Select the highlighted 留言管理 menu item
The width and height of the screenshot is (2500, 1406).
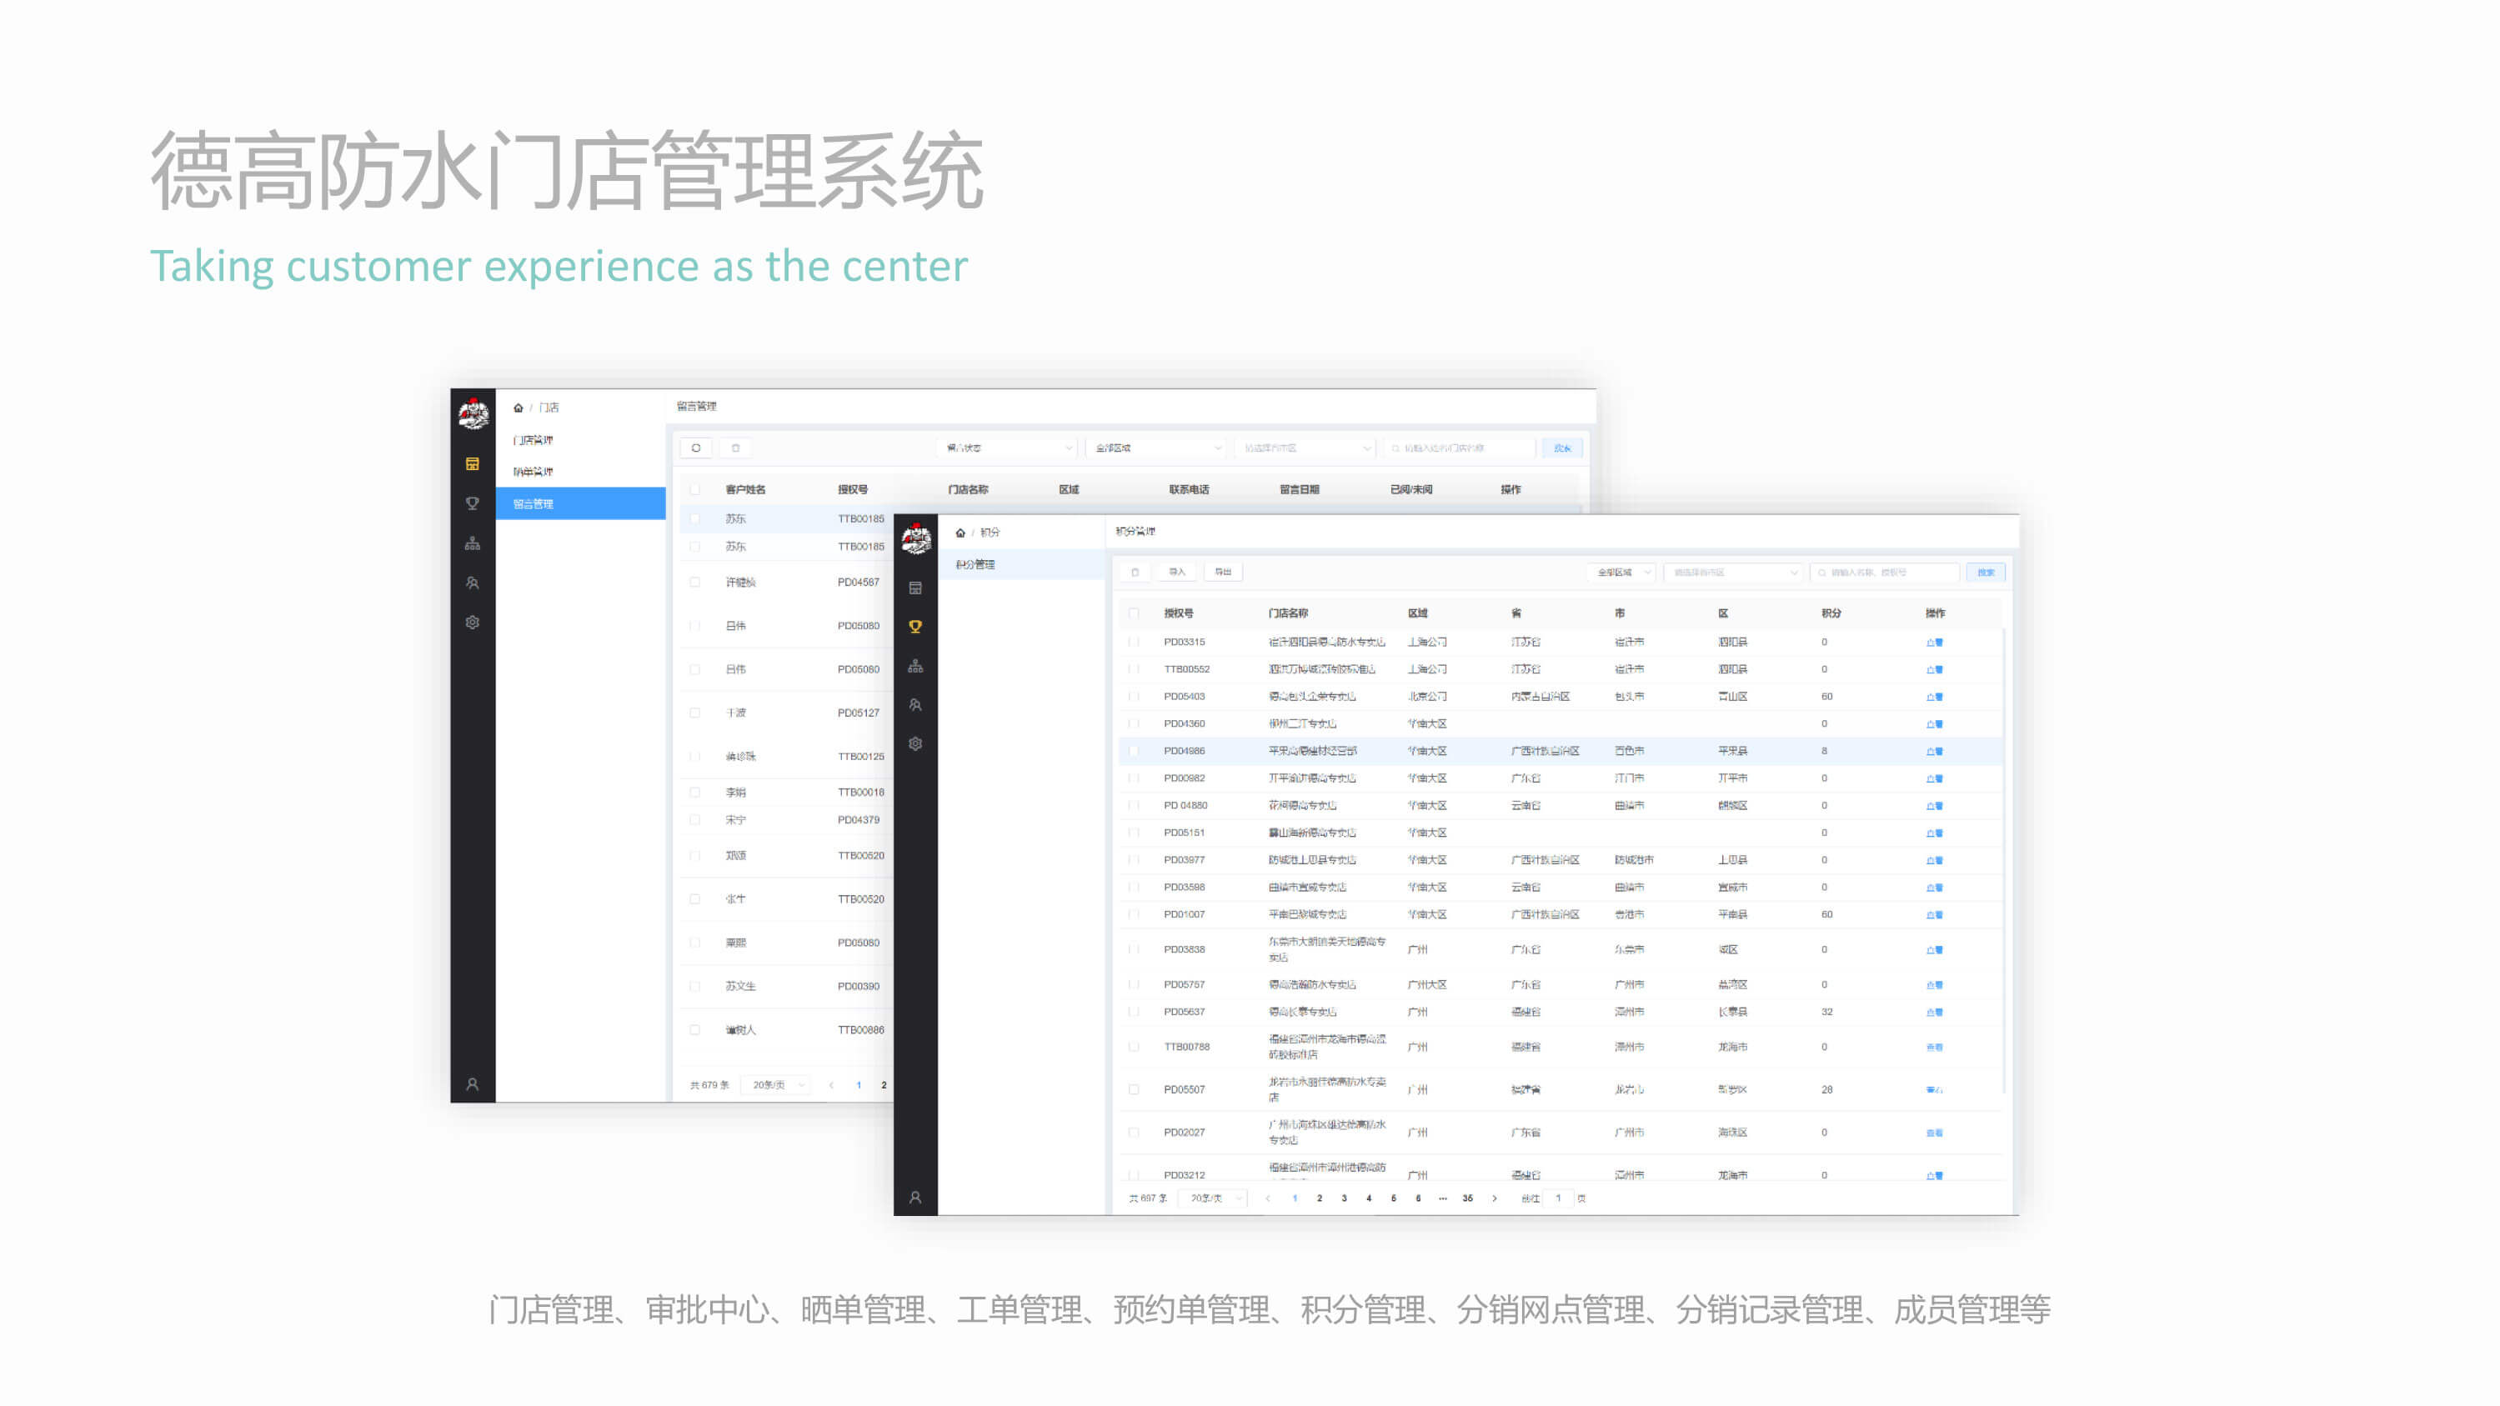(x=580, y=503)
